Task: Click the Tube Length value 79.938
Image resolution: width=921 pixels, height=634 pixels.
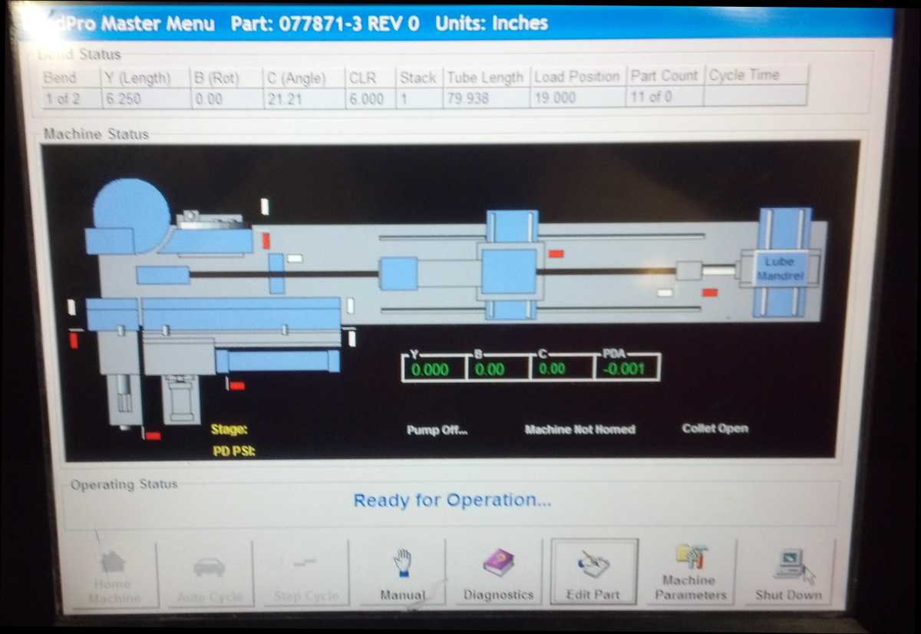Action: (486, 99)
